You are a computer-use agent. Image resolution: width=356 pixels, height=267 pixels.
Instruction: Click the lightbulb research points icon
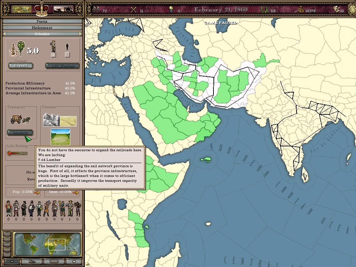pos(171,9)
